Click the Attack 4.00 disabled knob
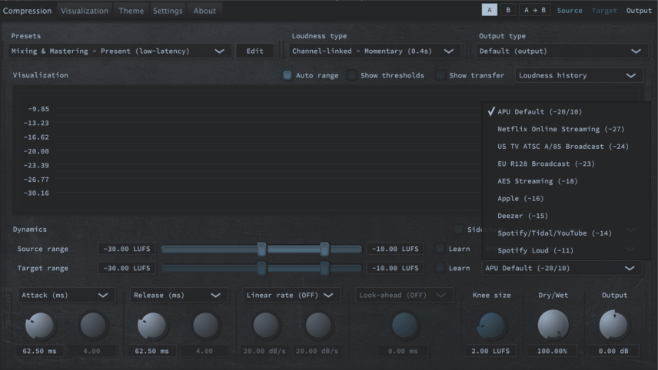The image size is (658, 370). pos(92,325)
